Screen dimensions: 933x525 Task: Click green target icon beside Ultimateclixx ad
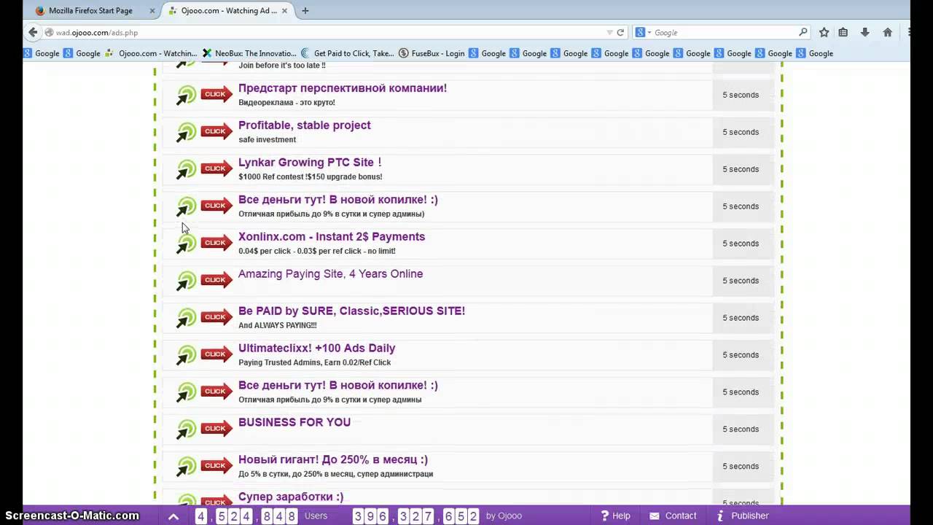tap(186, 356)
